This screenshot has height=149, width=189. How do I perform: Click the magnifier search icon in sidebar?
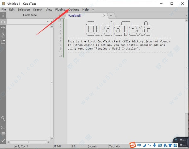[3, 118]
